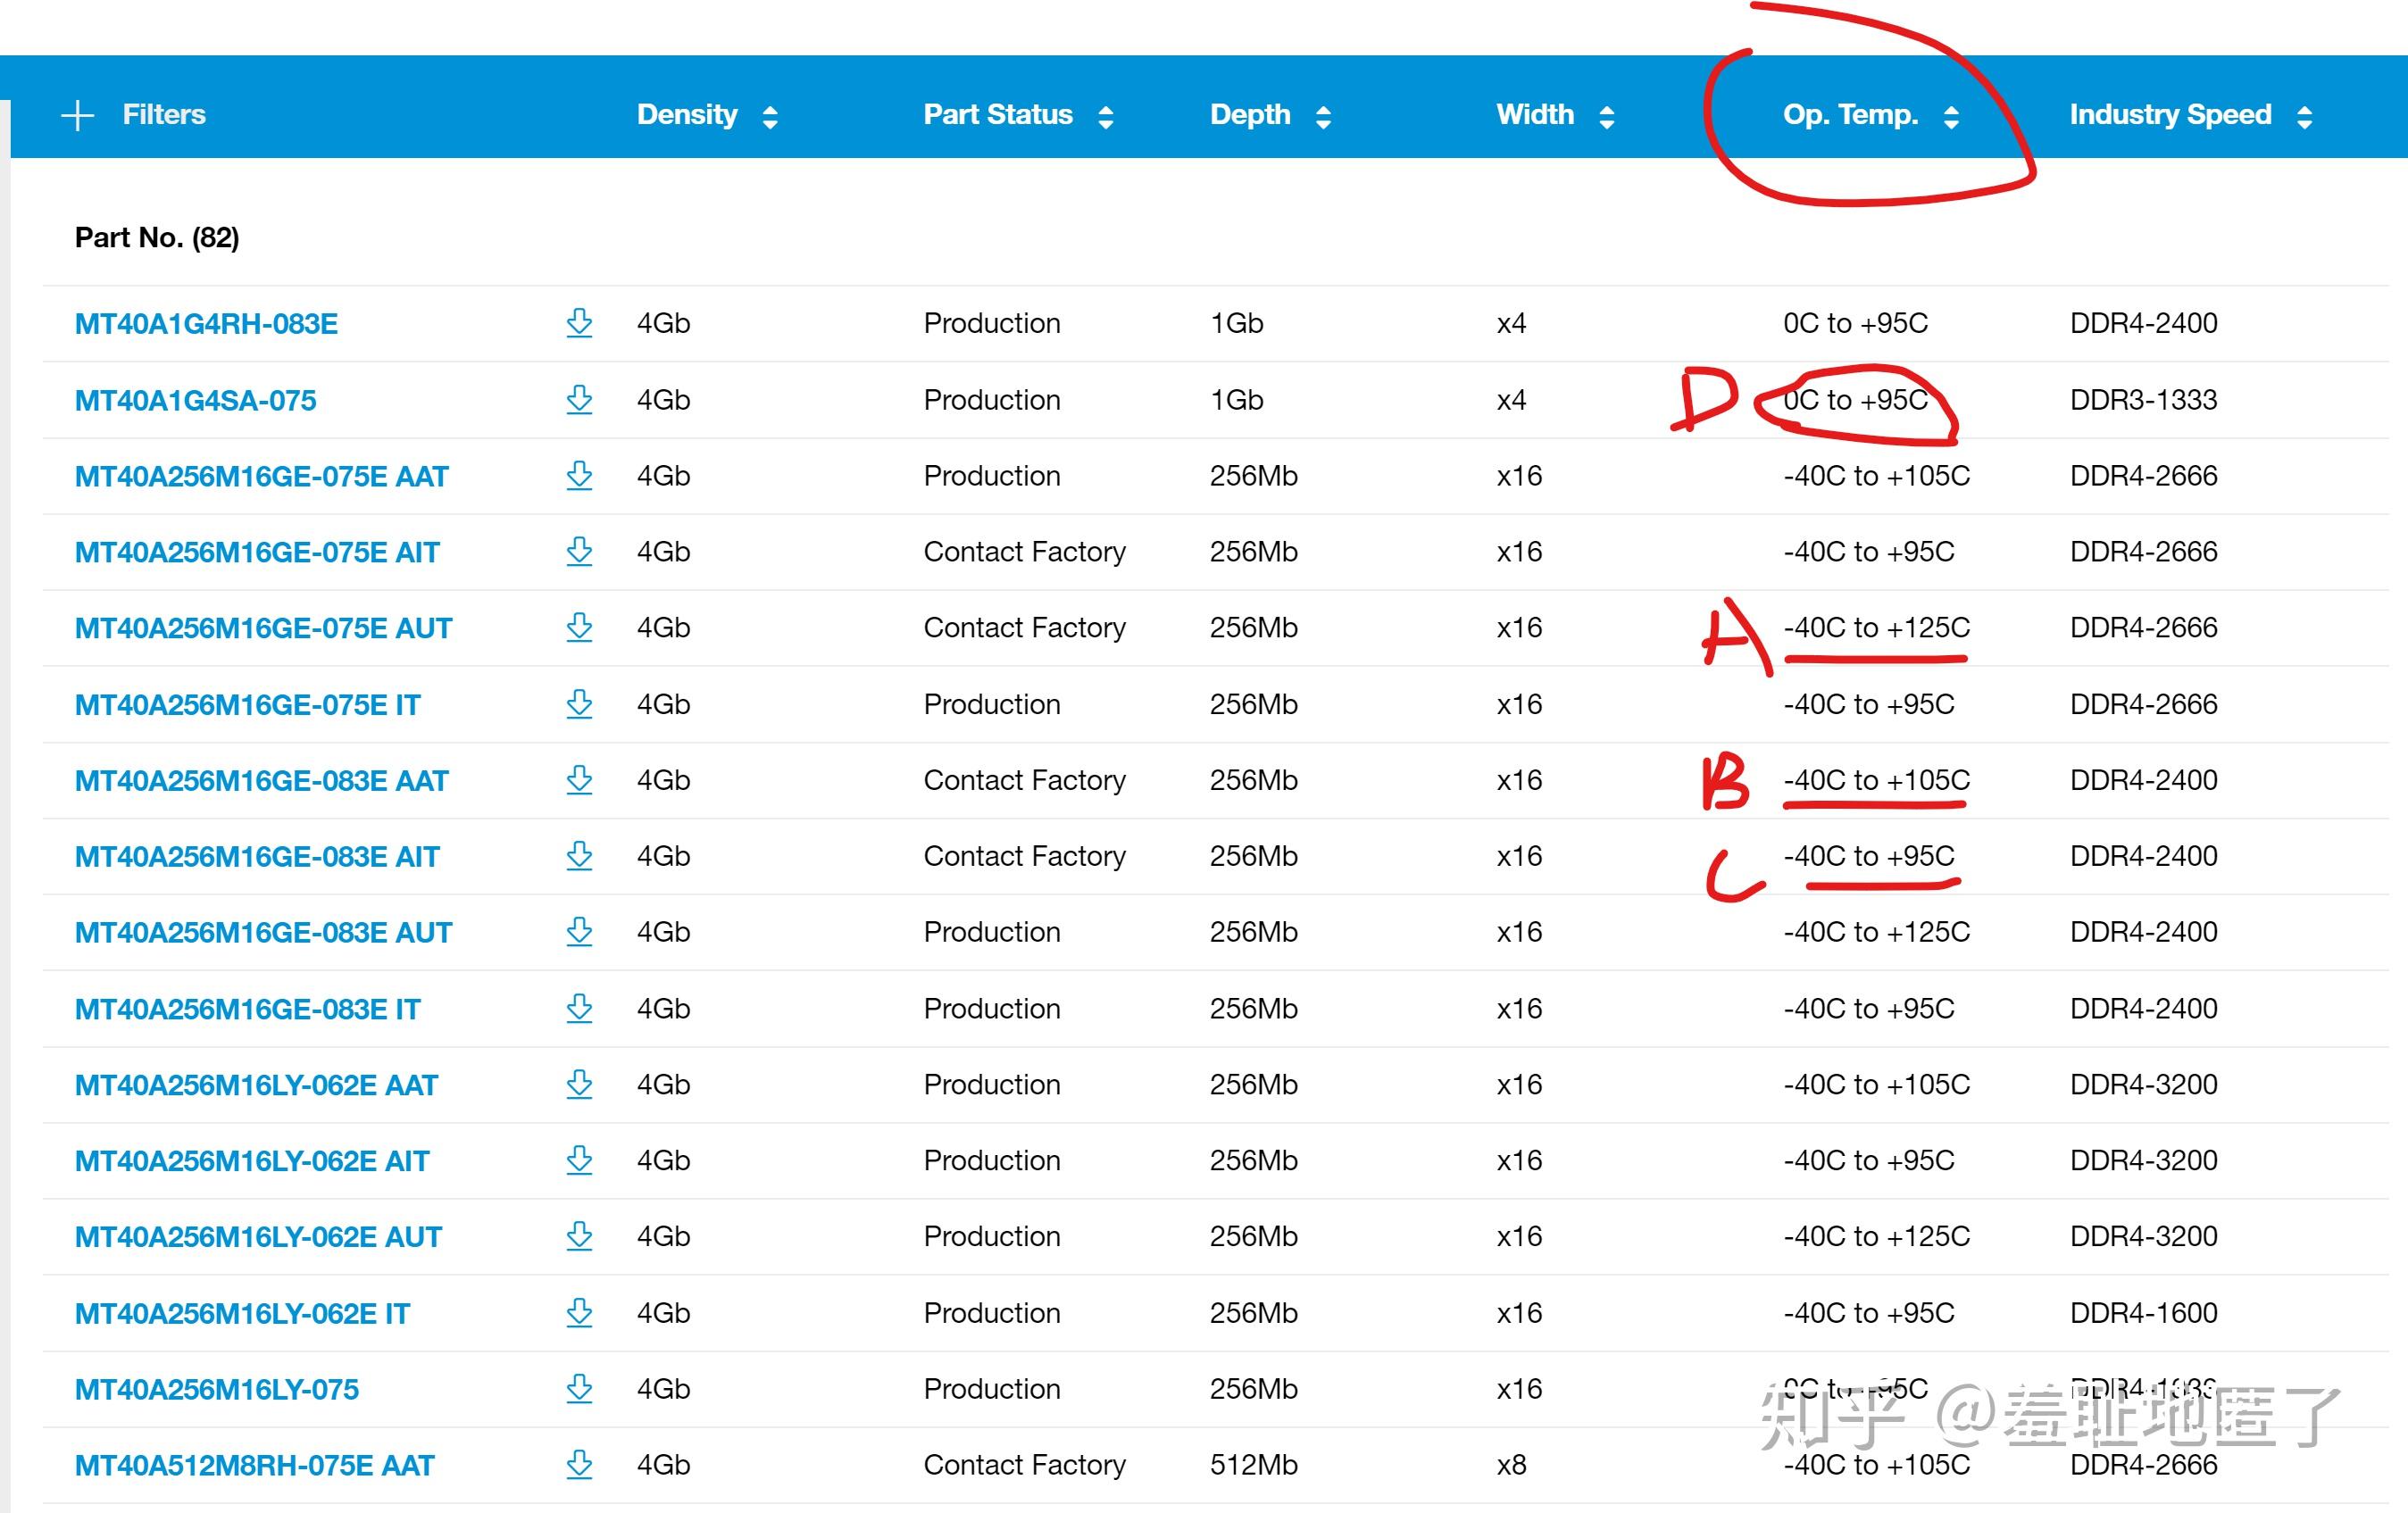This screenshot has height=1513, width=2408.
Task: Open part MT40A1G4SA-075 link
Action: click(x=195, y=400)
